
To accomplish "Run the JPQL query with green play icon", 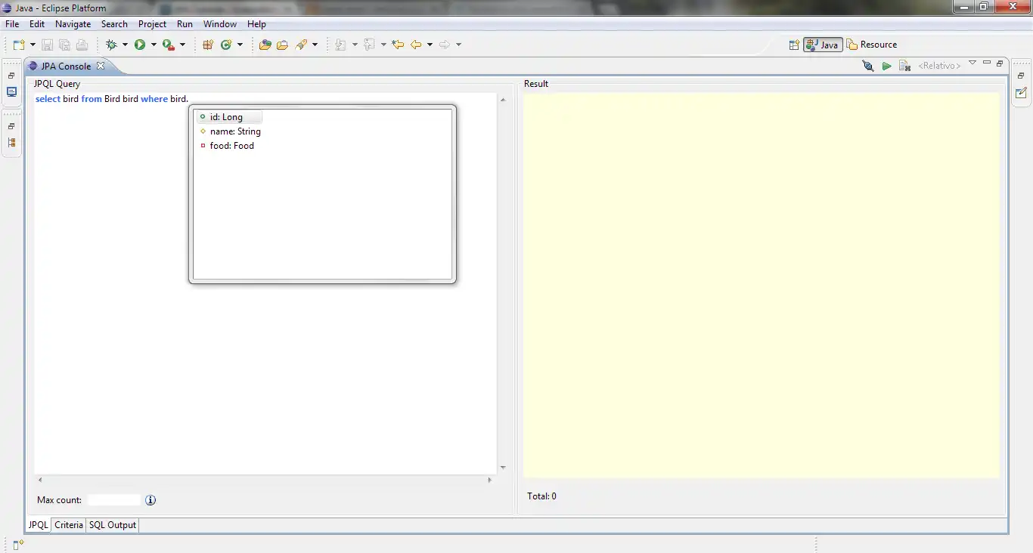I will (886, 66).
